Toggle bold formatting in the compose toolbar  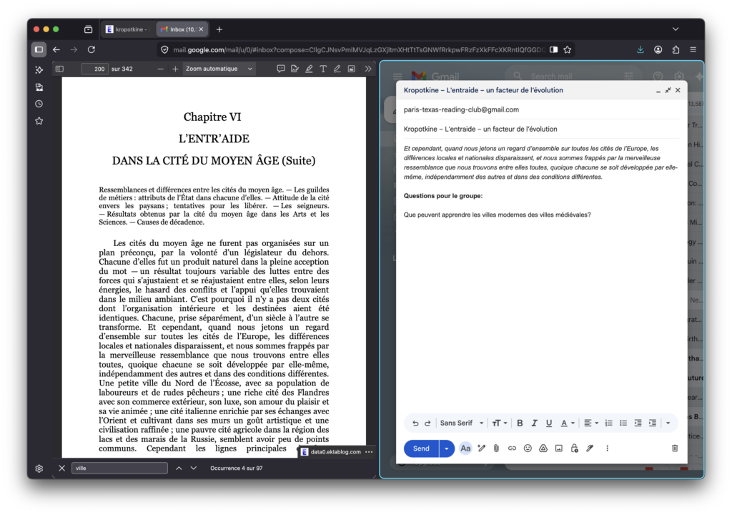[520, 423]
